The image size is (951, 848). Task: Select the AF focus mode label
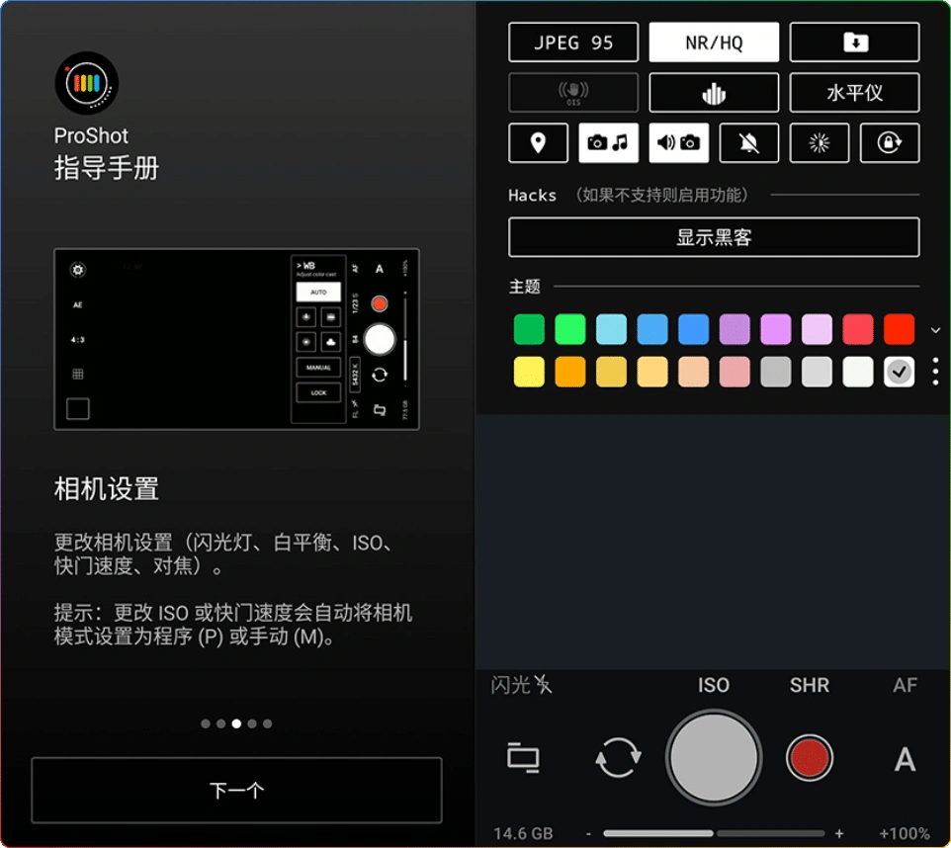[904, 685]
